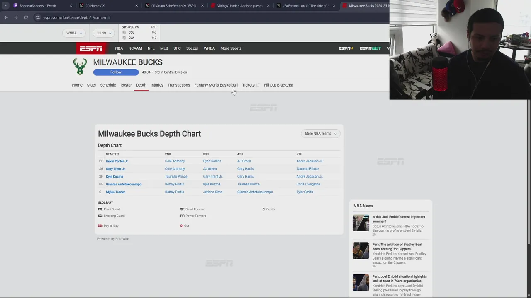
Task: Open Chris Livingston player link
Action: (308, 184)
